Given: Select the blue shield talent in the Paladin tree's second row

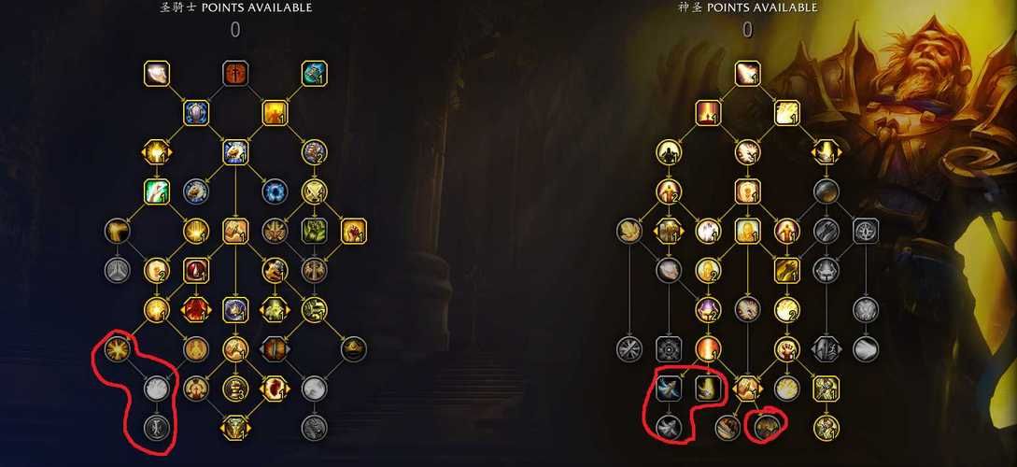Looking at the screenshot, I should [196, 113].
